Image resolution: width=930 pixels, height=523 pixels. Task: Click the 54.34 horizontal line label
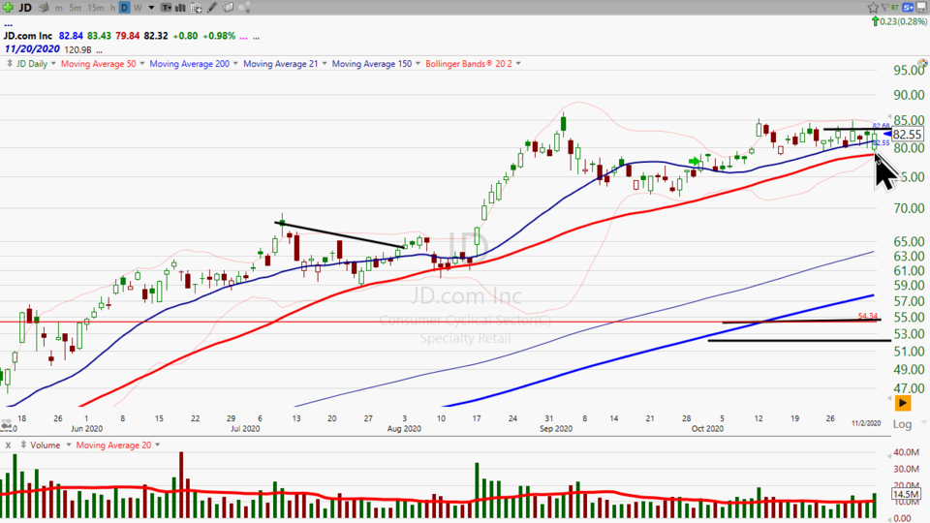[867, 316]
